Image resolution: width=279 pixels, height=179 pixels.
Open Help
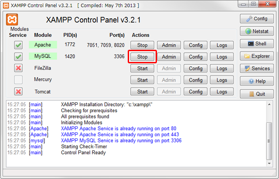(257, 81)
